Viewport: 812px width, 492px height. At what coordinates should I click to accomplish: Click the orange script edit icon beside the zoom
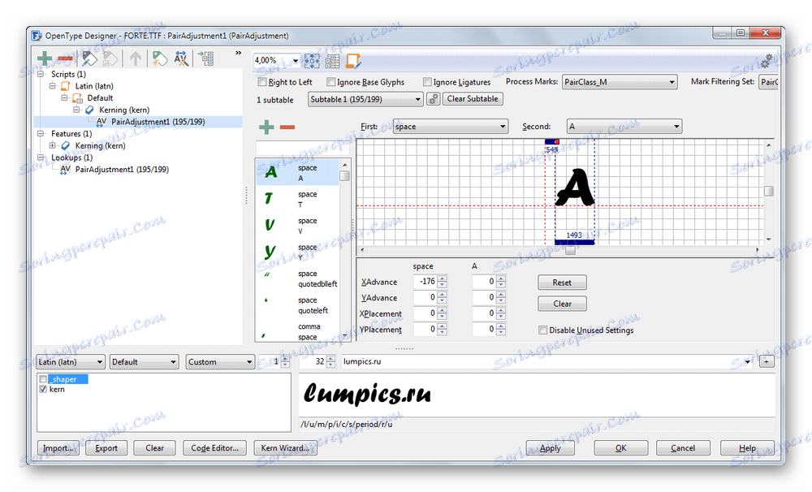pyautogui.click(x=353, y=61)
